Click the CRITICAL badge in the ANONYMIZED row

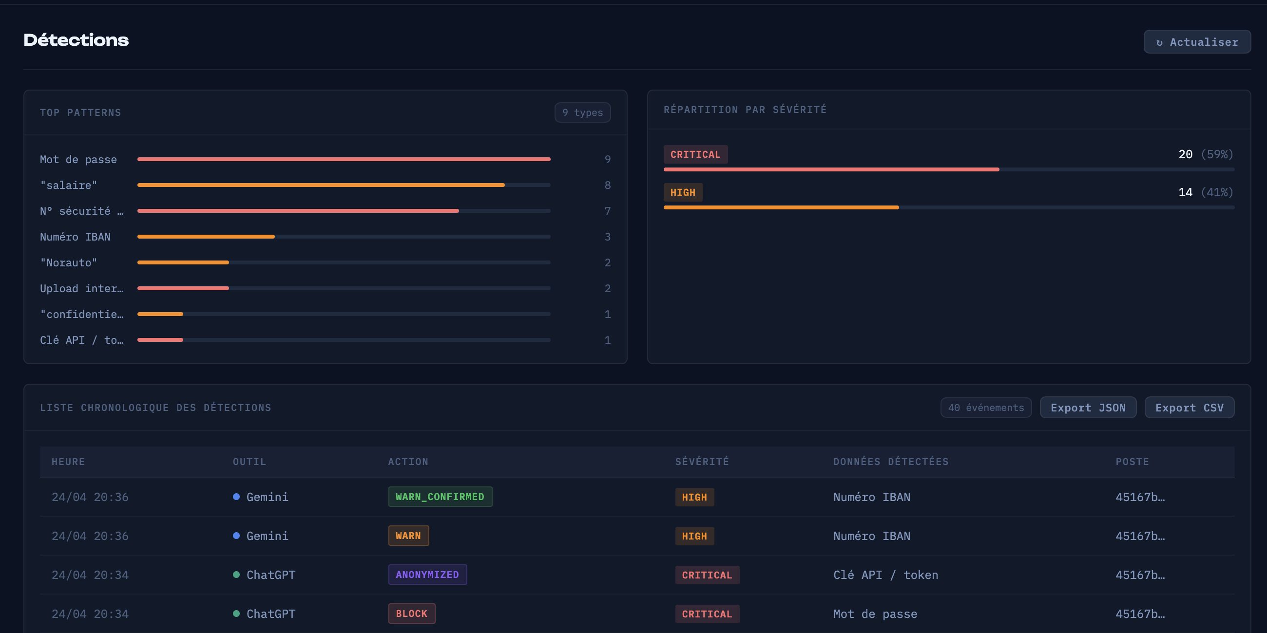point(707,575)
